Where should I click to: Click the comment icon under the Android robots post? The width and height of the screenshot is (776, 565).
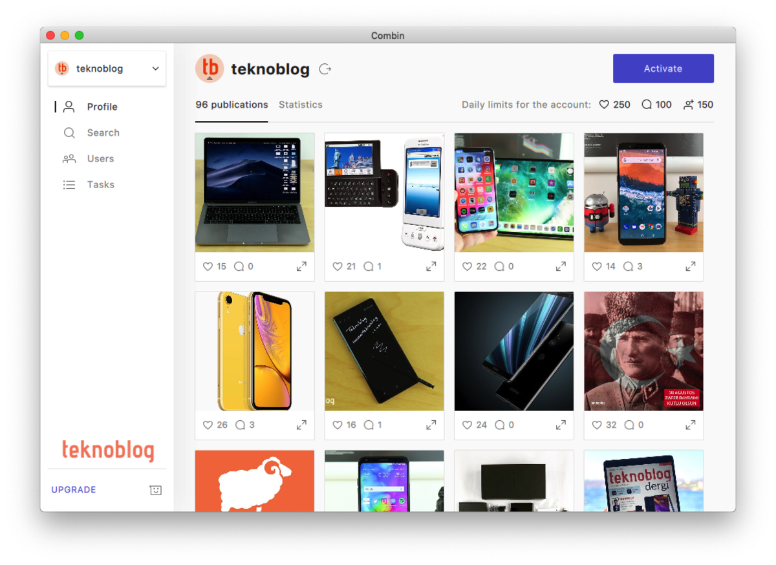point(628,266)
